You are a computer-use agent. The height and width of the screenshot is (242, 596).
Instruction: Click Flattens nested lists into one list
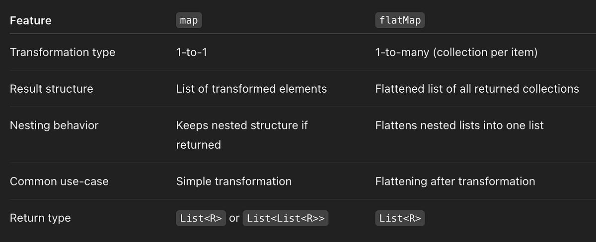(x=459, y=125)
